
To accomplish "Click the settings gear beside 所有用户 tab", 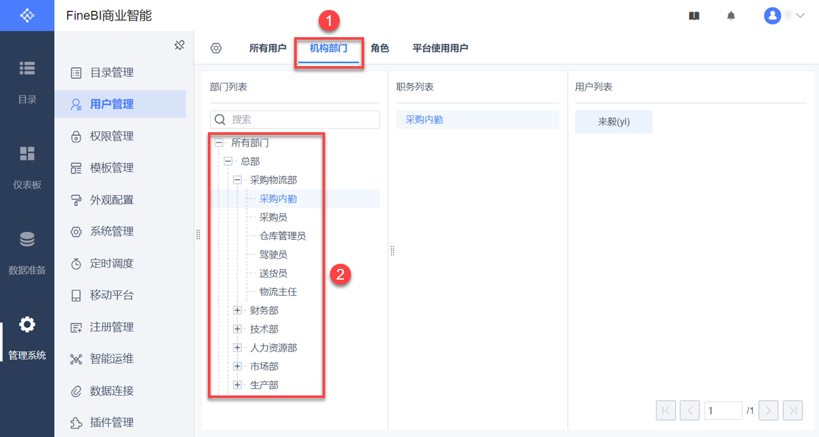I will 216,48.
